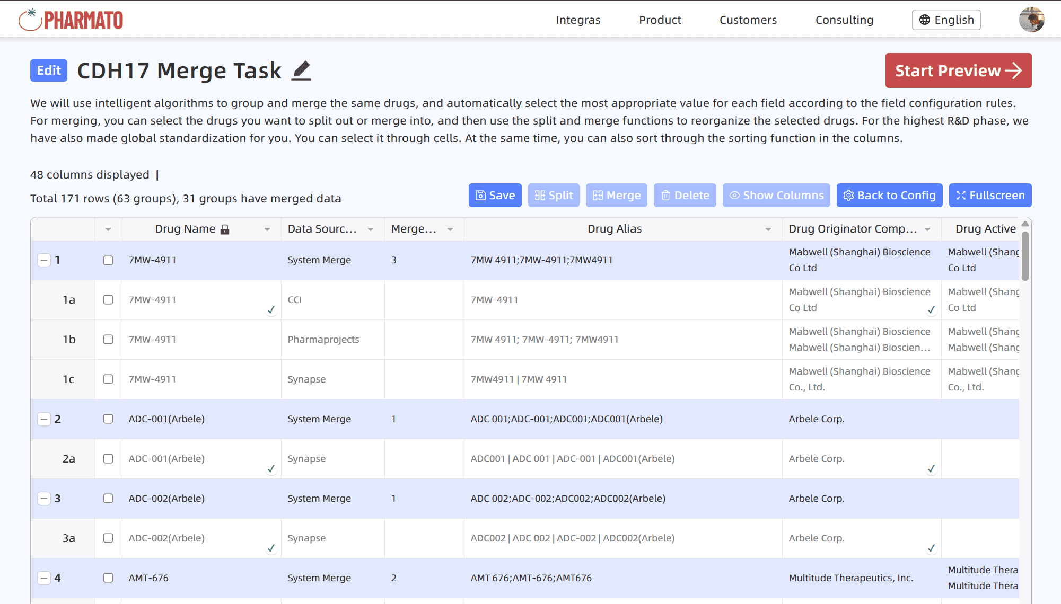Collapse group 3 ADC-002(Arbele)

(44, 499)
